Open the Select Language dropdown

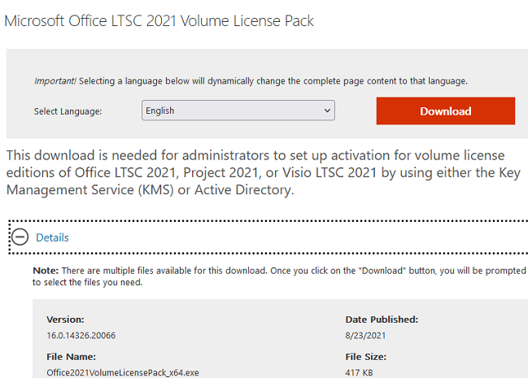pyautogui.click(x=238, y=111)
